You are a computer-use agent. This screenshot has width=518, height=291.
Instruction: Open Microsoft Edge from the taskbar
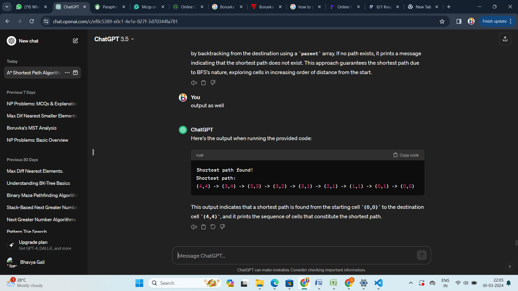pos(274,283)
